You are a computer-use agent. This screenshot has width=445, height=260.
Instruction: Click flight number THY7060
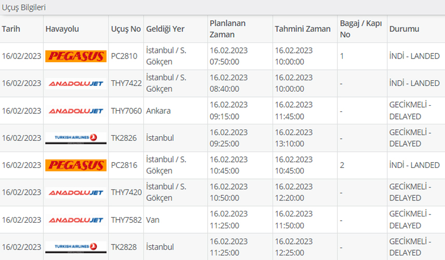pos(126,110)
